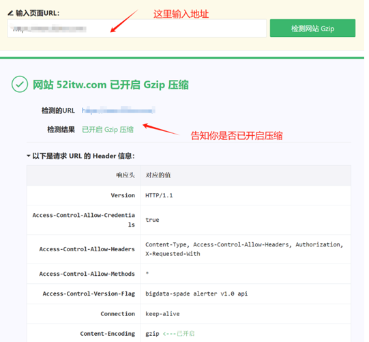The image size is (369, 342).
Task: Click the gzip 已开启 Content-Encoding value
Action: point(170,334)
